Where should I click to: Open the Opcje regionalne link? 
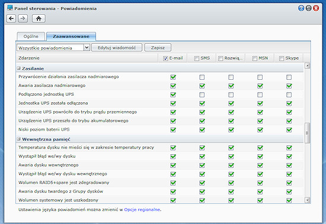tap(142, 210)
